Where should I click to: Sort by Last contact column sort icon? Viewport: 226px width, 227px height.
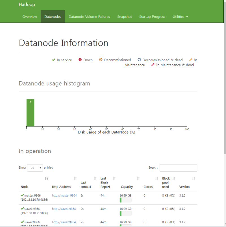pyautogui.click(x=95, y=178)
